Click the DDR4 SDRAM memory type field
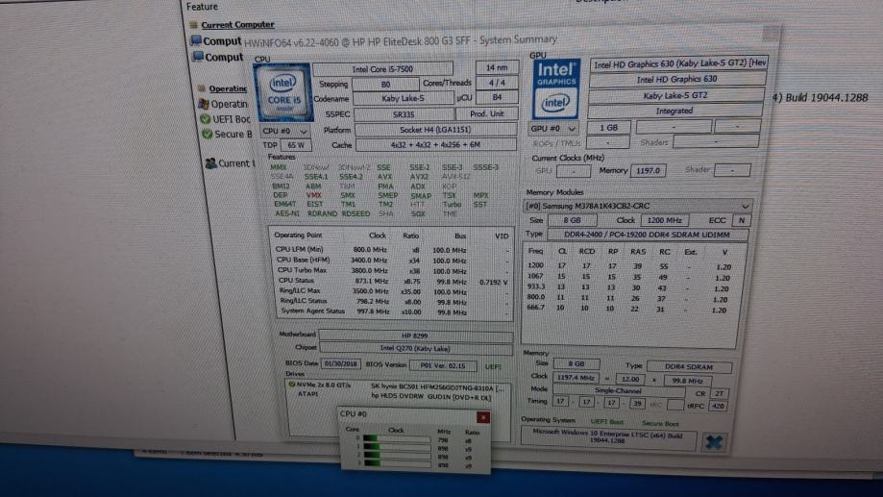 (x=689, y=366)
